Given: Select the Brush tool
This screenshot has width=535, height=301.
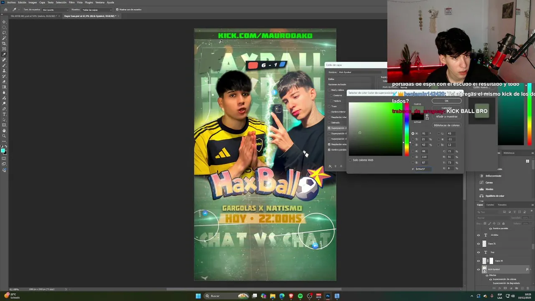Looking at the screenshot, I should [x=4, y=65].
